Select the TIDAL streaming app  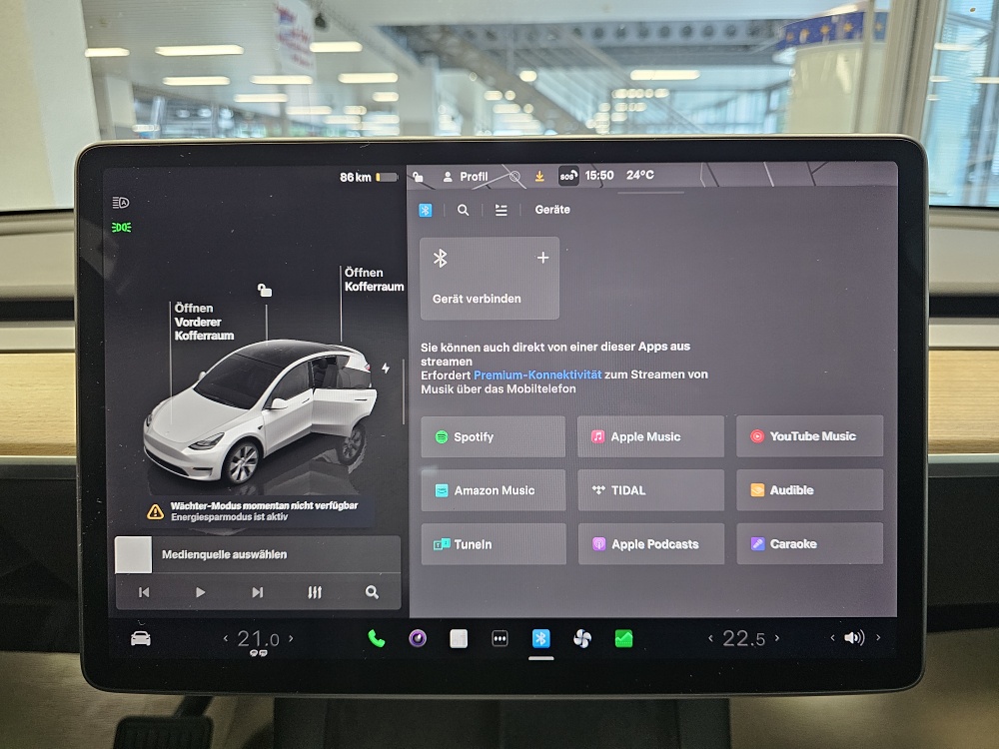(650, 490)
